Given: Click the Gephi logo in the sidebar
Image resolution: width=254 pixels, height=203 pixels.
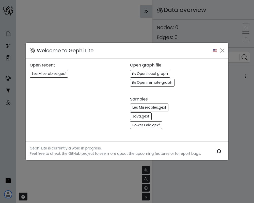Looking at the screenshot, I should pyautogui.click(x=8, y=11).
